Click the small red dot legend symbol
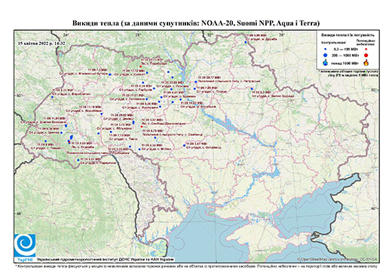Screen dimensions: 392x277 (366, 50)
